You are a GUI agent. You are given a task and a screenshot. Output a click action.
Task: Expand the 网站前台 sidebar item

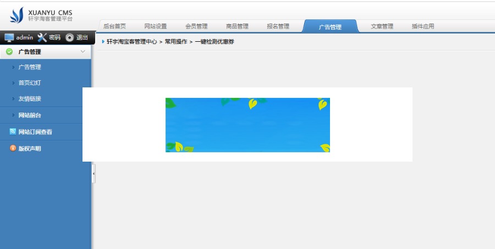point(30,115)
